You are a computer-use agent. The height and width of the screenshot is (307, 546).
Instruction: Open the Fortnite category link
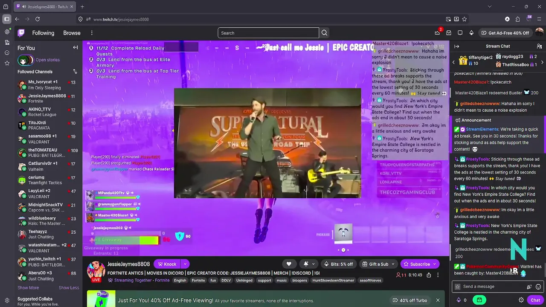coord(162,281)
